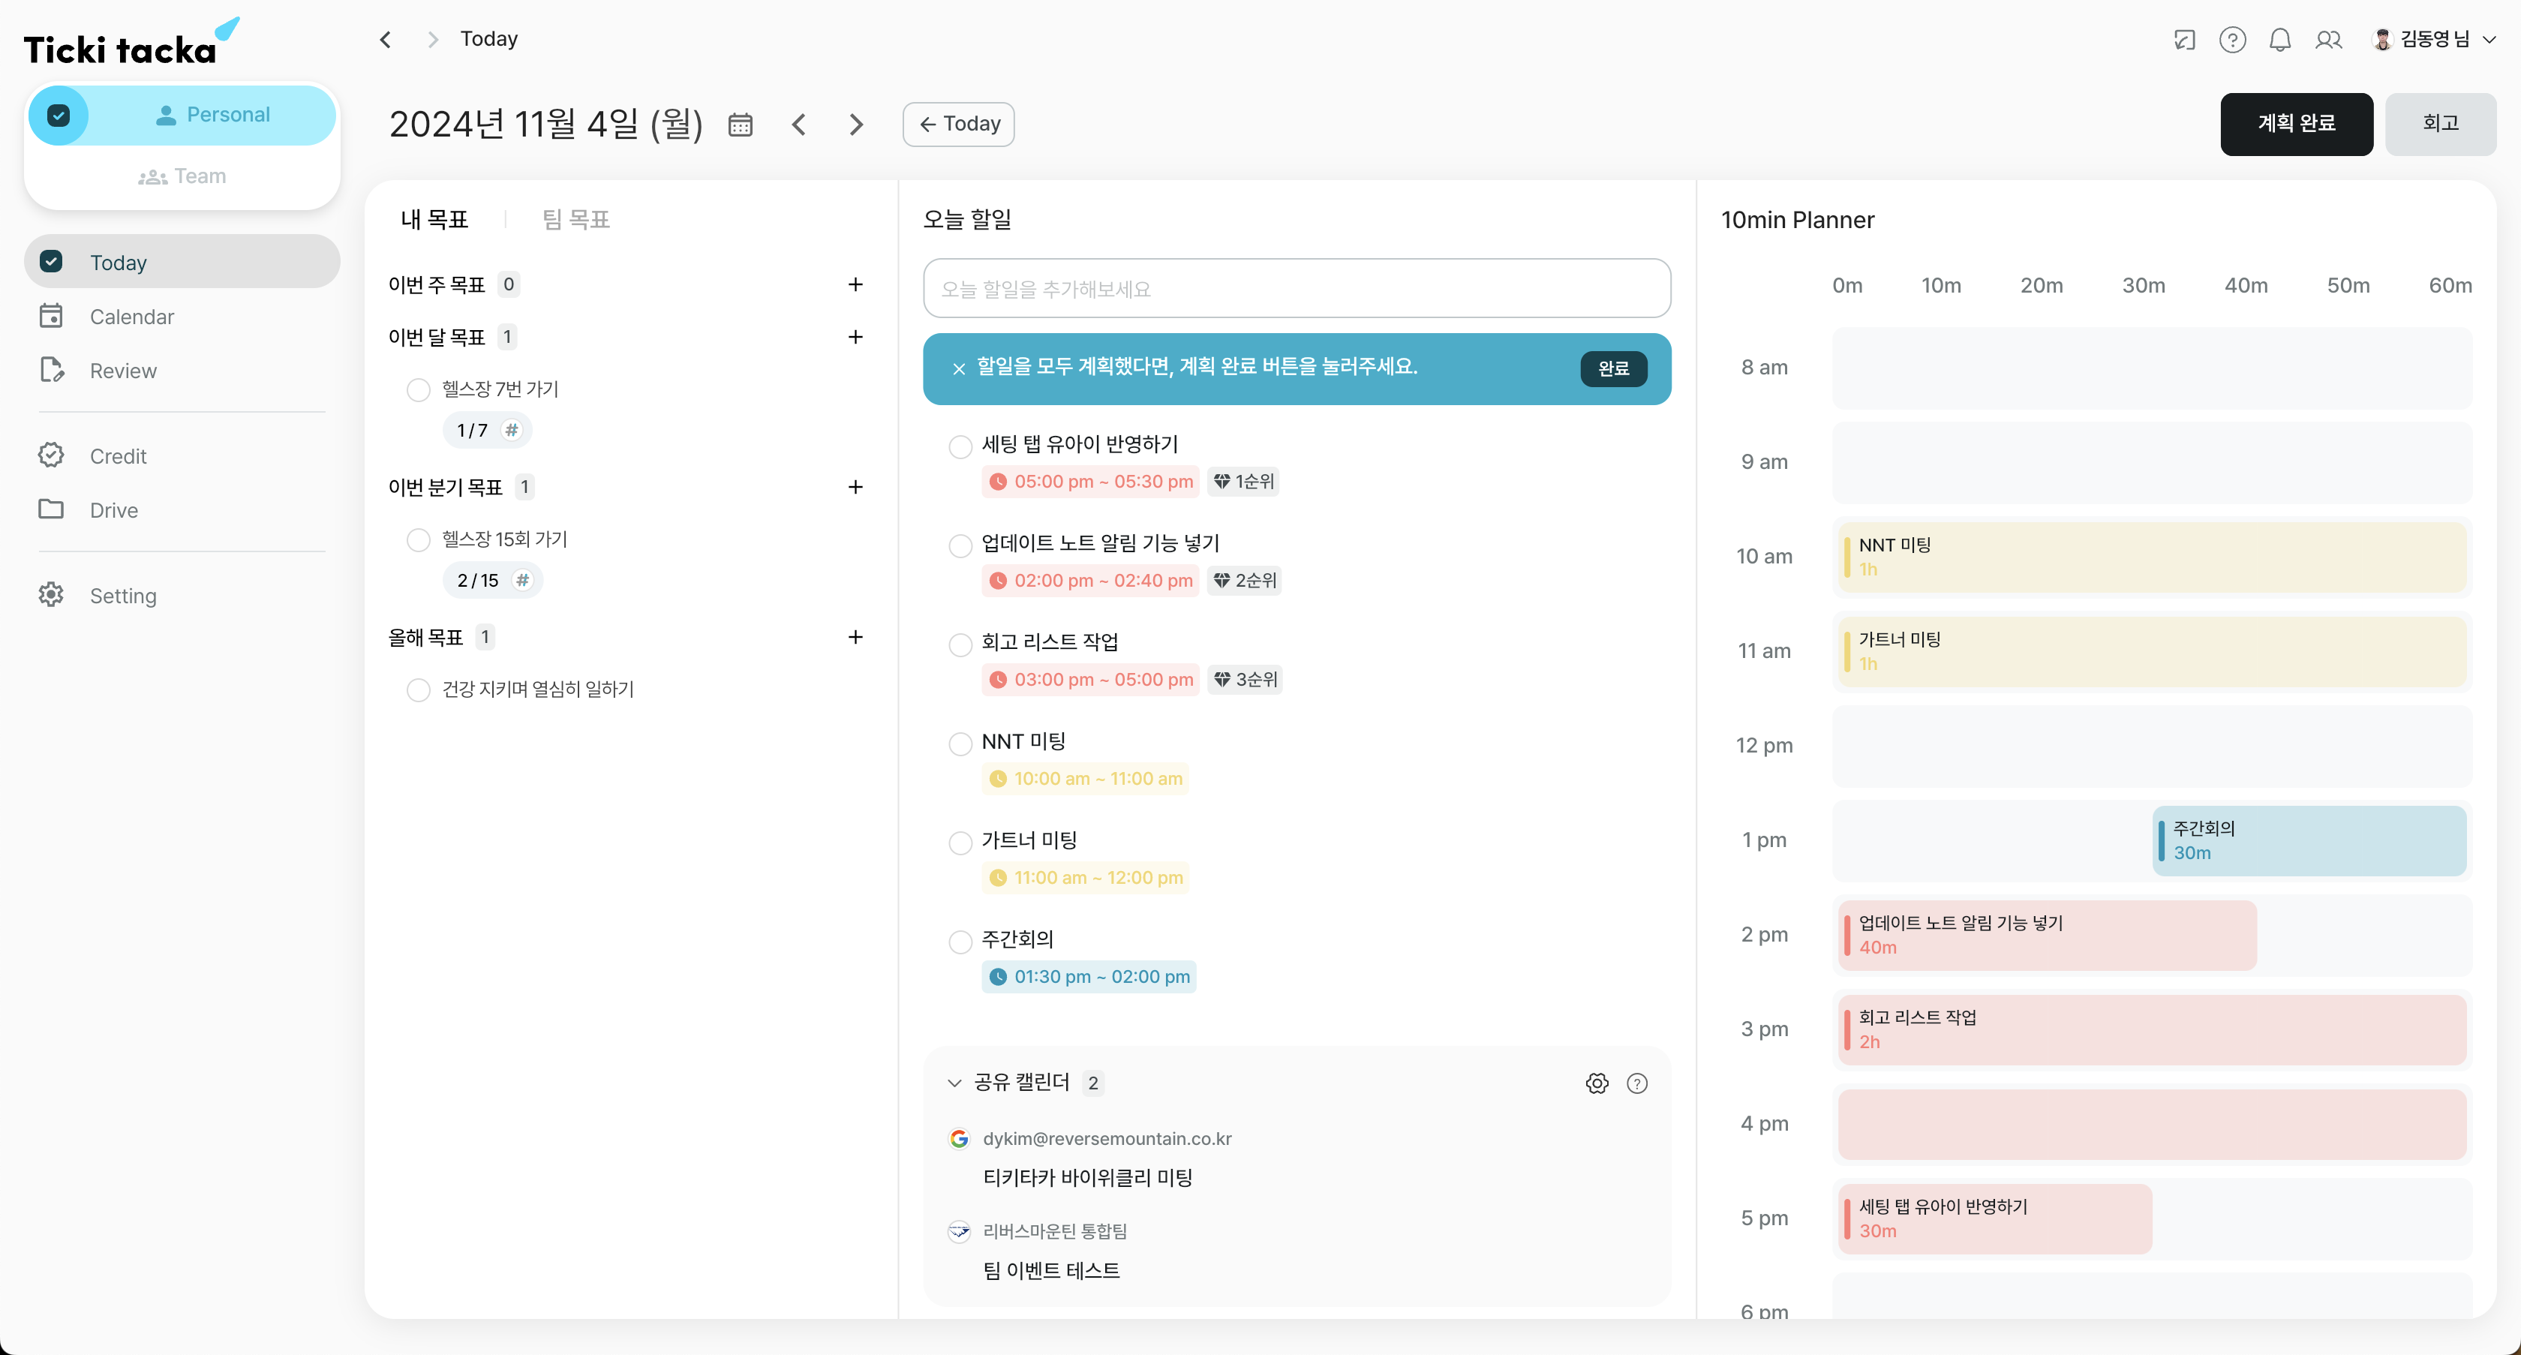This screenshot has width=2521, height=1355.
Task: Go to next day with right chevron
Action: [x=855, y=125]
